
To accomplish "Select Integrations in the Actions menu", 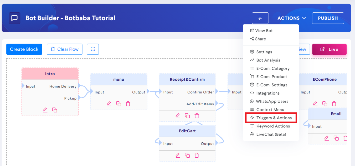I will (x=267, y=93).
